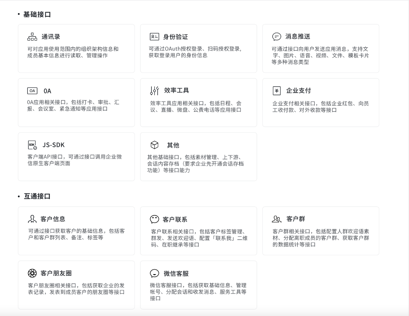This screenshot has height=316, width=409.
Task: Click the 基础接口 section heading
Action: tap(37, 14)
